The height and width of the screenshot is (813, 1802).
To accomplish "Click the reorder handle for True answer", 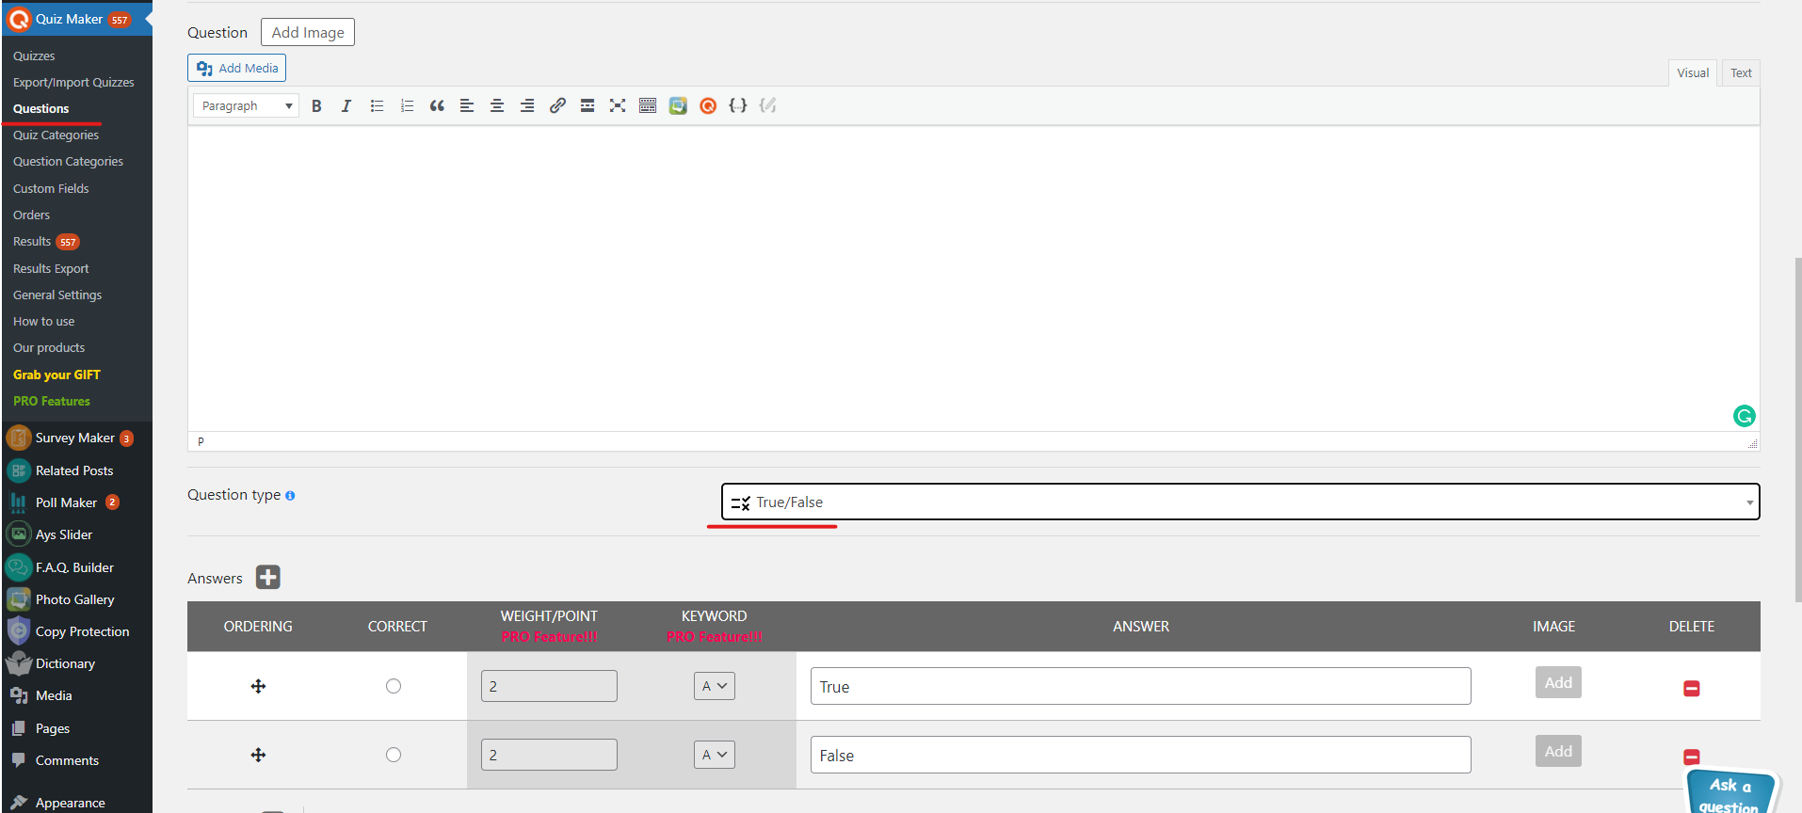I will click(x=258, y=686).
